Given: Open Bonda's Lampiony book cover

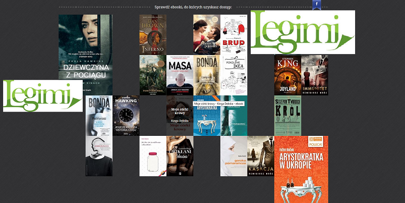Looking at the screenshot, I should (x=207, y=75).
